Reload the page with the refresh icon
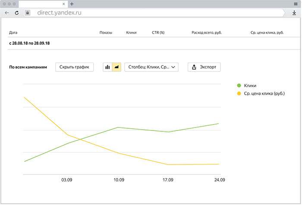 [x=16, y=13]
